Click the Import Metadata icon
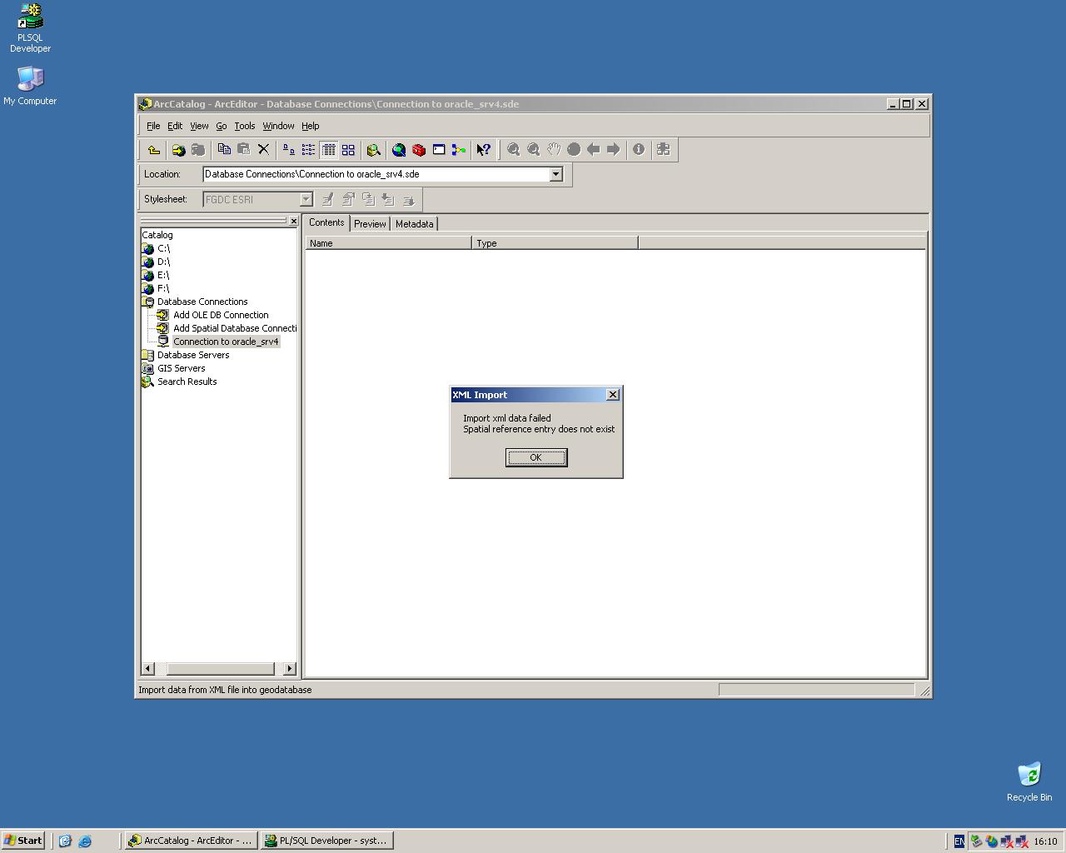 (x=388, y=200)
